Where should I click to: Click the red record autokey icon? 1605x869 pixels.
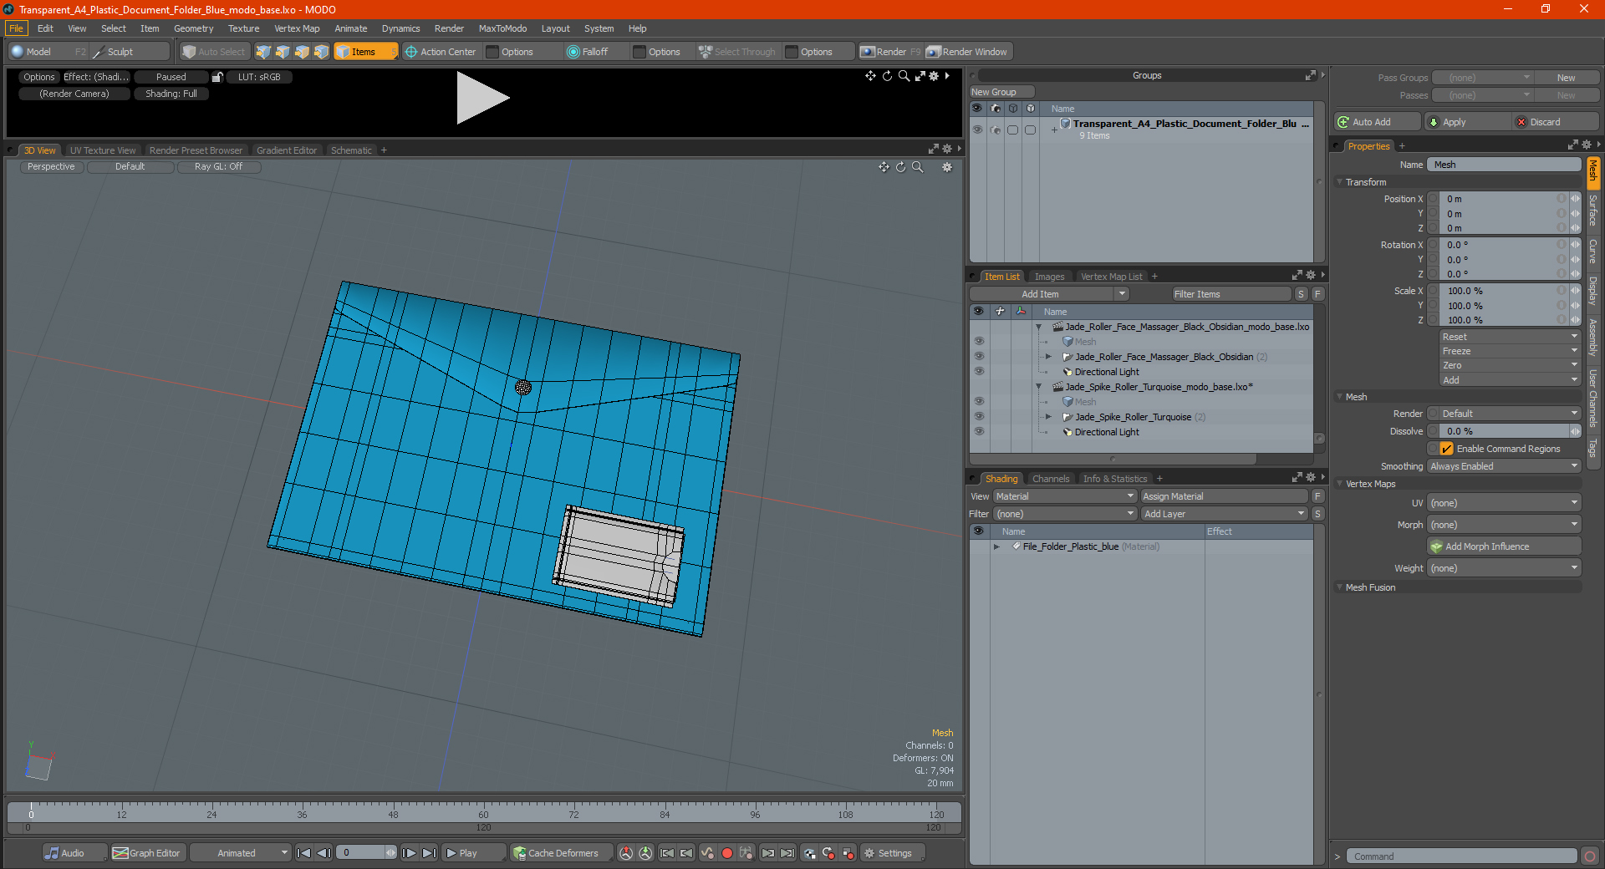coord(727,853)
